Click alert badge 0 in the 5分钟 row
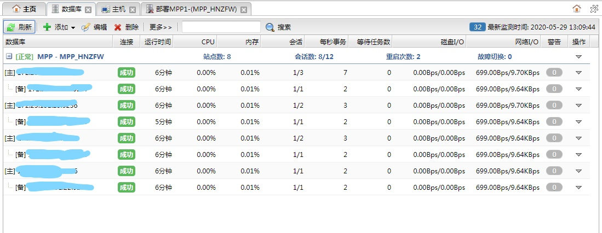Screen dimensions: 602x233 click(x=554, y=122)
